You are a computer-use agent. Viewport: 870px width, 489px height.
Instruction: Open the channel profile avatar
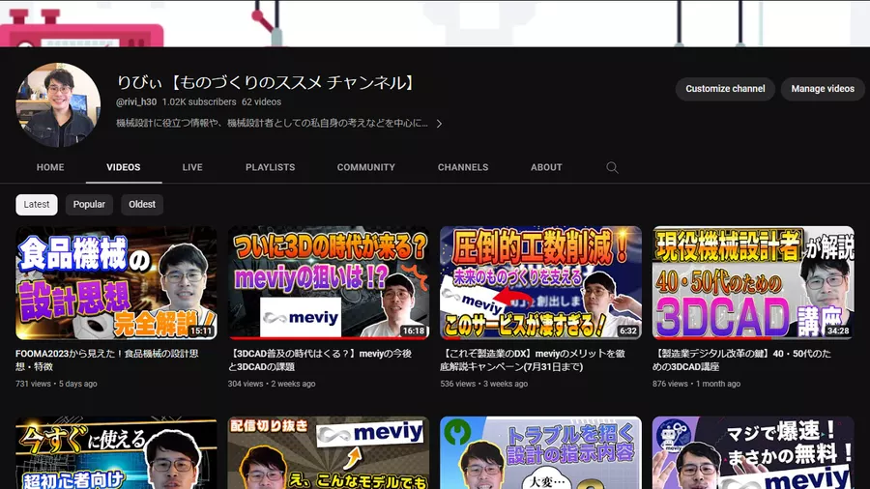click(x=58, y=104)
